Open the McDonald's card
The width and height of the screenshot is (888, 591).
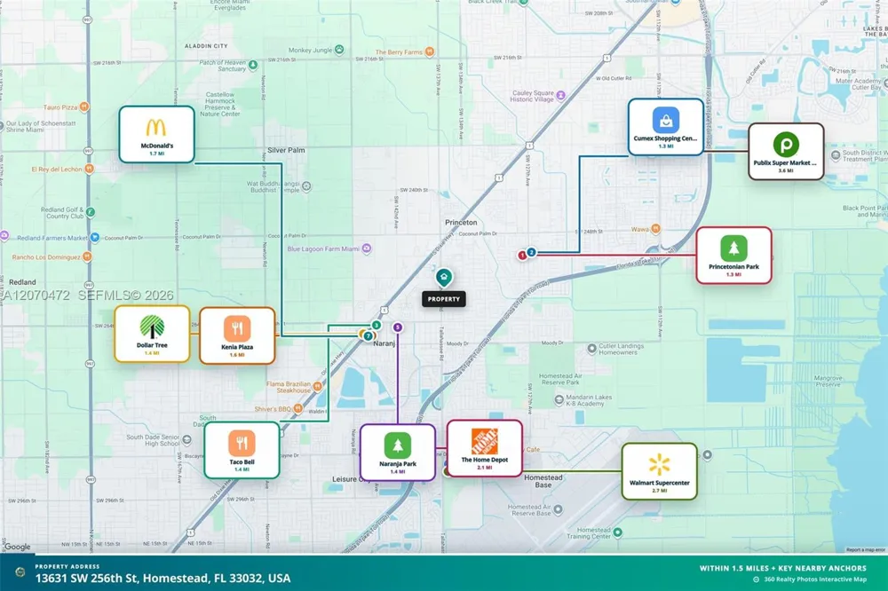point(157,134)
